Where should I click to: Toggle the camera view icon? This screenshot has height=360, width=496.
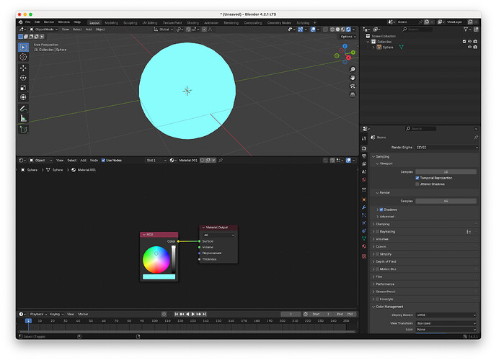click(353, 86)
